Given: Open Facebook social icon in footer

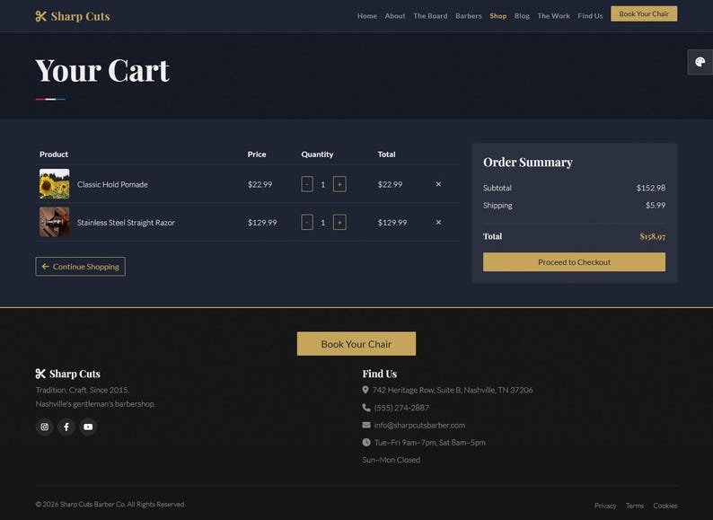Looking at the screenshot, I should 66,427.
